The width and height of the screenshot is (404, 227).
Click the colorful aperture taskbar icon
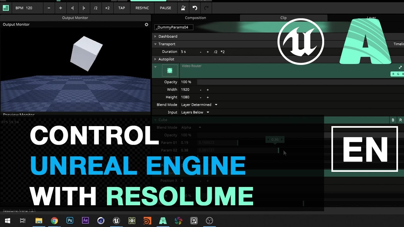tap(178, 221)
